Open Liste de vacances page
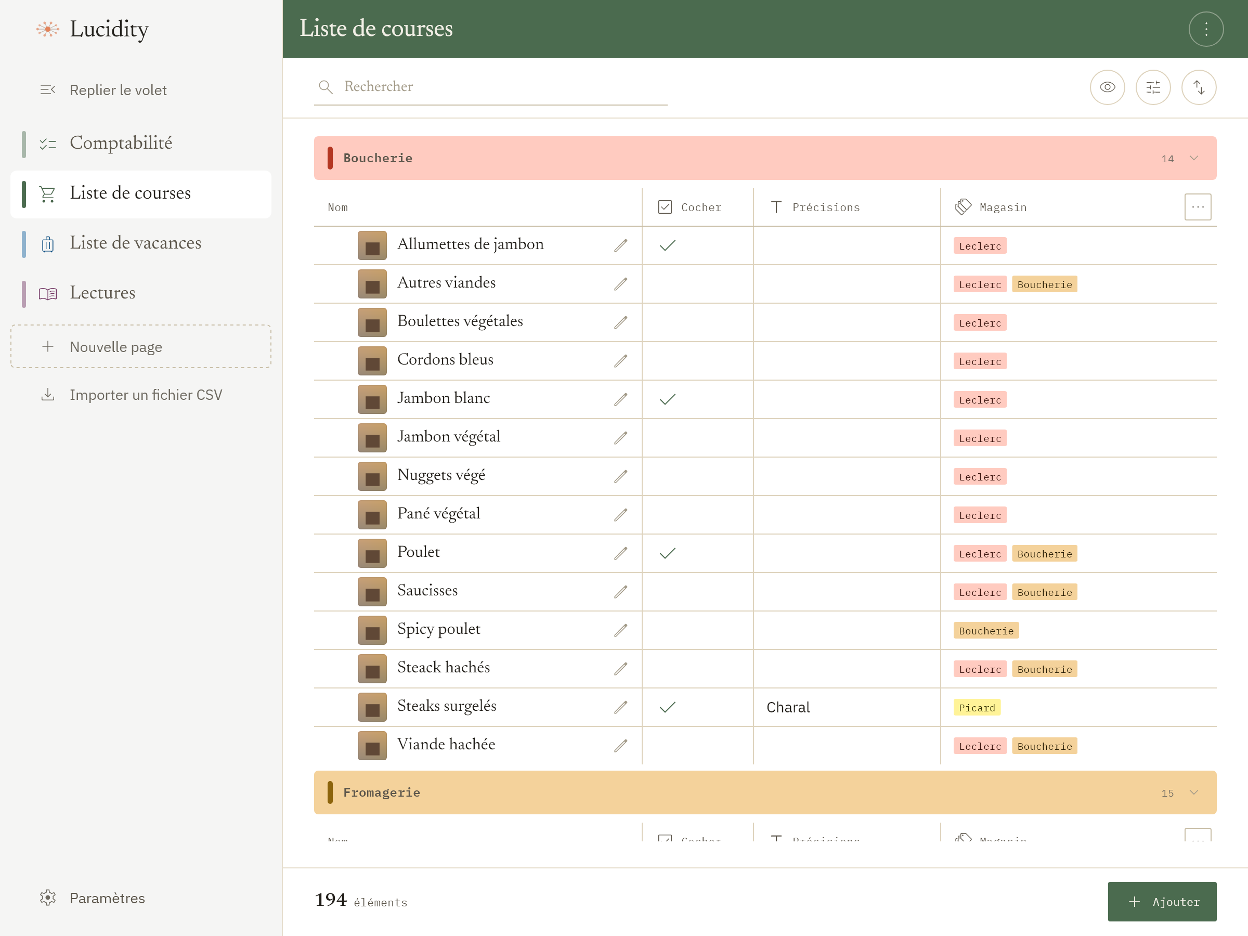Viewport: 1248px width, 936px height. click(x=140, y=244)
